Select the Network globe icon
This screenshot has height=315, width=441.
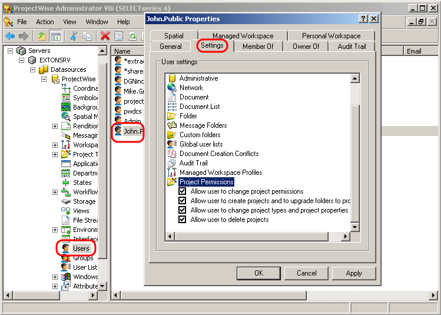[172, 88]
